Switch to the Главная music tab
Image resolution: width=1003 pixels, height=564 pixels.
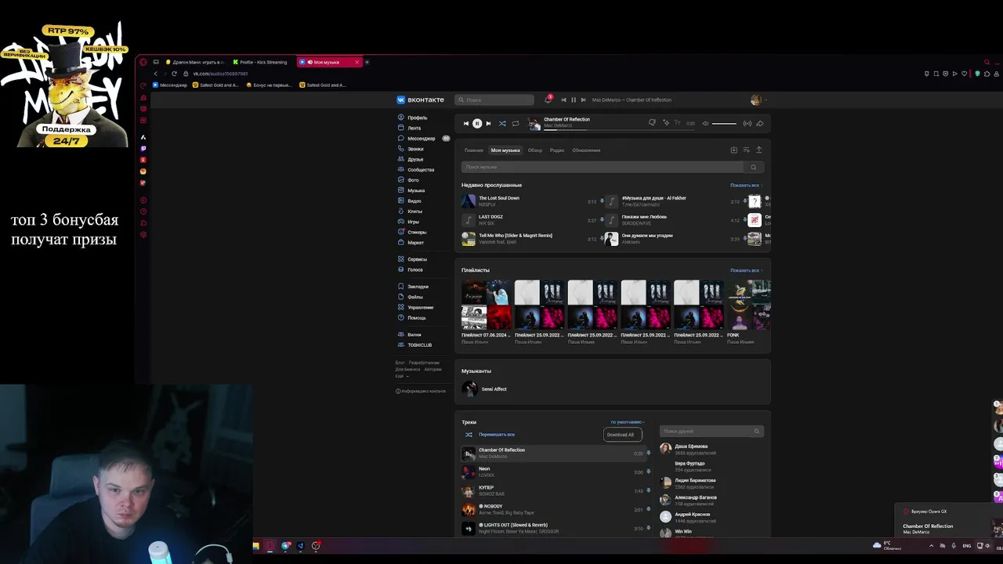tap(473, 150)
